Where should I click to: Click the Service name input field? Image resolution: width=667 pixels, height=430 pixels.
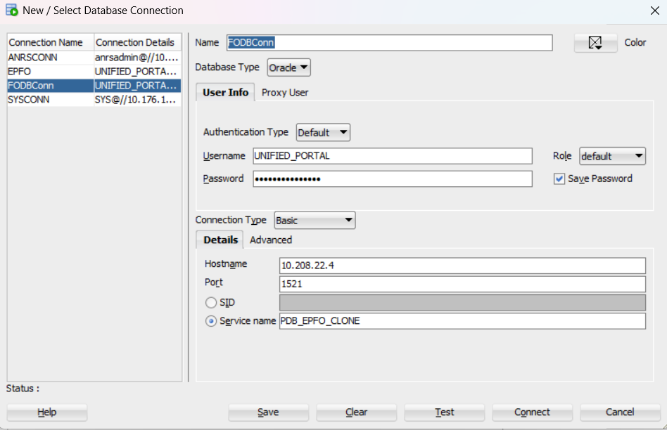point(462,321)
